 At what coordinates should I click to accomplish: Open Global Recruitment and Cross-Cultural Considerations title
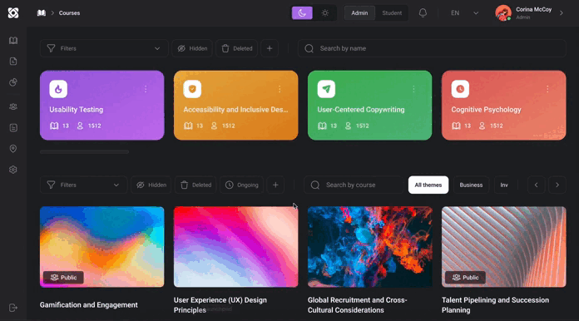click(358, 305)
